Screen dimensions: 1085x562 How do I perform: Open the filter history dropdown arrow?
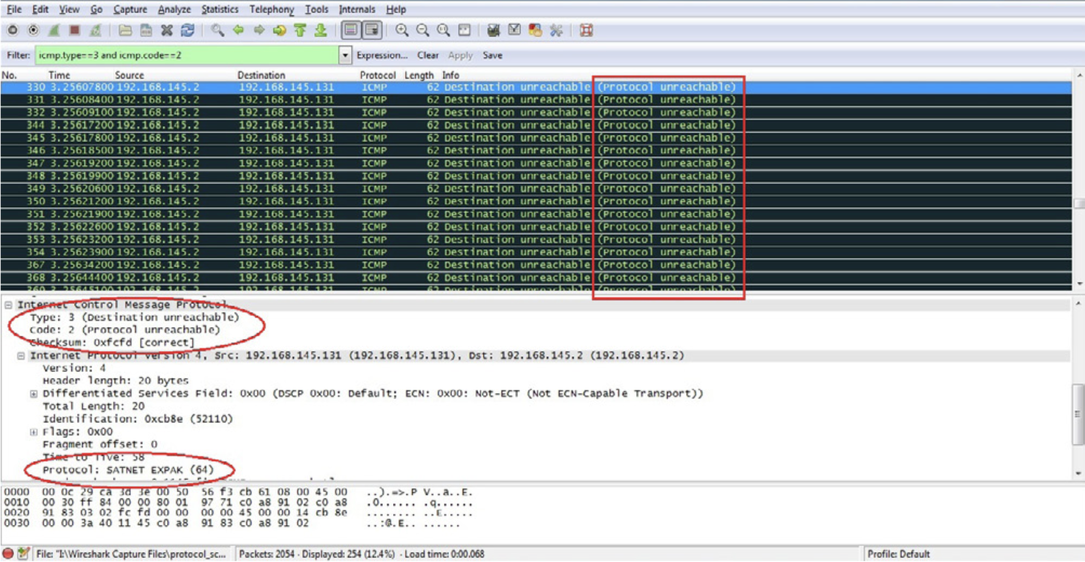(x=345, y=55)
